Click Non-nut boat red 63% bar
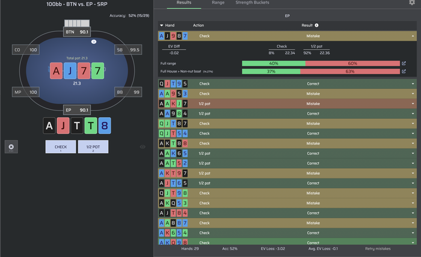Screen dimensions: 421x257 pos(350,71)
